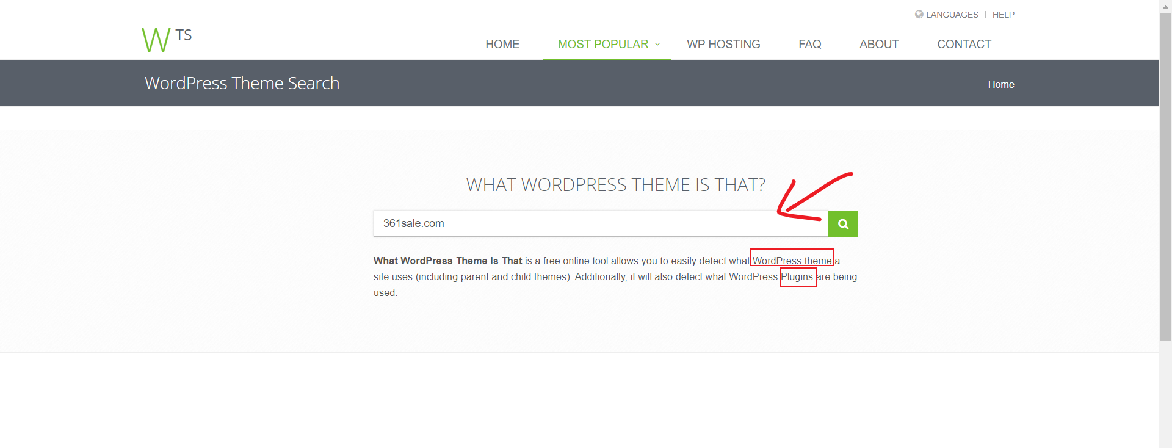Viewport: 1172px width, 448px height.
Task: Open the Most Popular menu
Action: click(x=603, y=44)
